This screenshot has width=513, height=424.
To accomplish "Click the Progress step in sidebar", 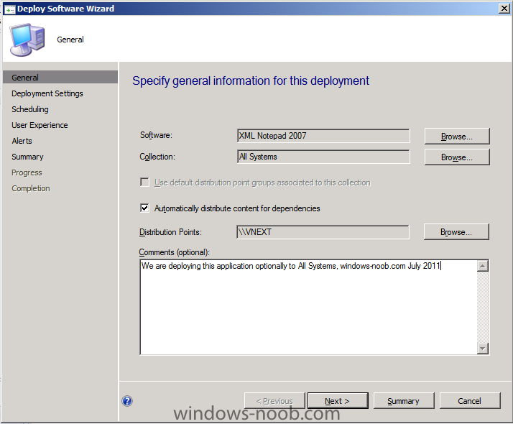I will (27, 172).
